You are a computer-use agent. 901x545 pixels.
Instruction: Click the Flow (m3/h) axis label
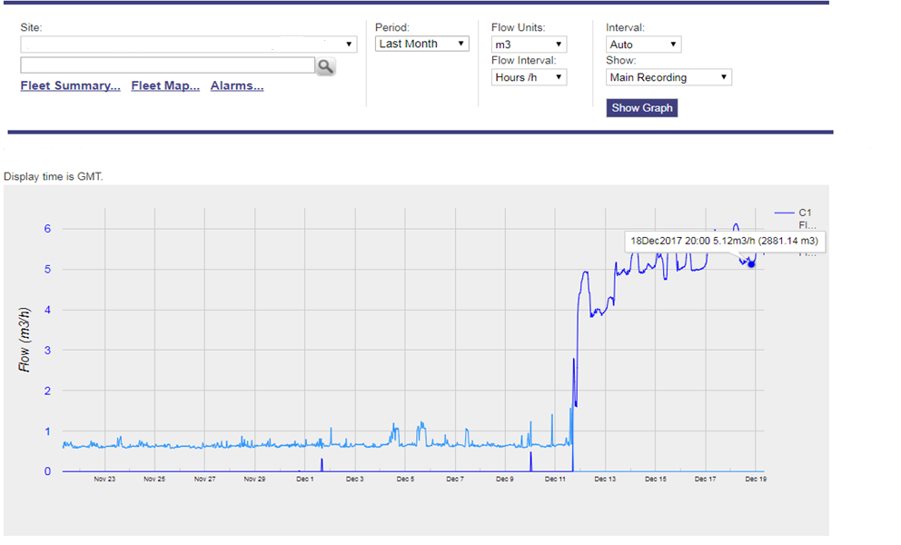pos(24,336)
